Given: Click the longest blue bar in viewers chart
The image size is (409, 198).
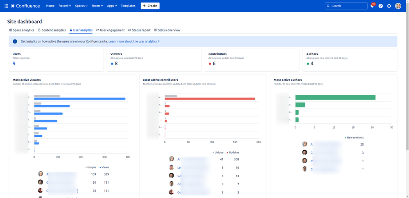Looking at the screenshot, I should tap(80, 98).
